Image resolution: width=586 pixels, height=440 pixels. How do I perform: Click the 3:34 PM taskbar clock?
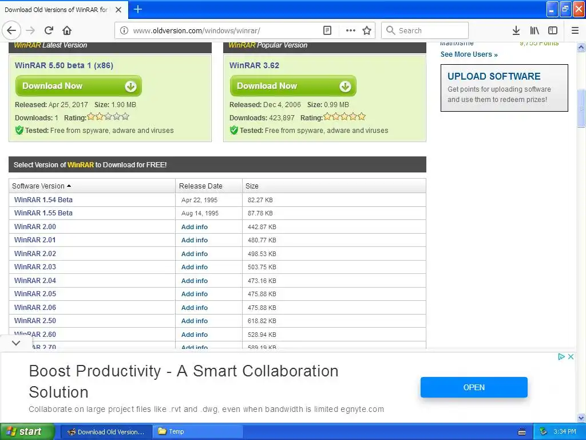tap(565, 431)
